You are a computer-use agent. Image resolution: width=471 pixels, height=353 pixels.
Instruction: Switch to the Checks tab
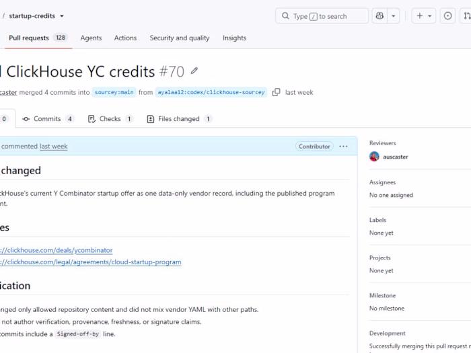pos(110,119)
